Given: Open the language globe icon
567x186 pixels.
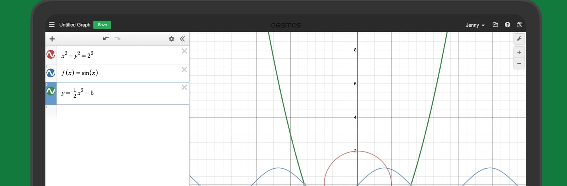Looking at the screenshot, I should tap(519, 25).
